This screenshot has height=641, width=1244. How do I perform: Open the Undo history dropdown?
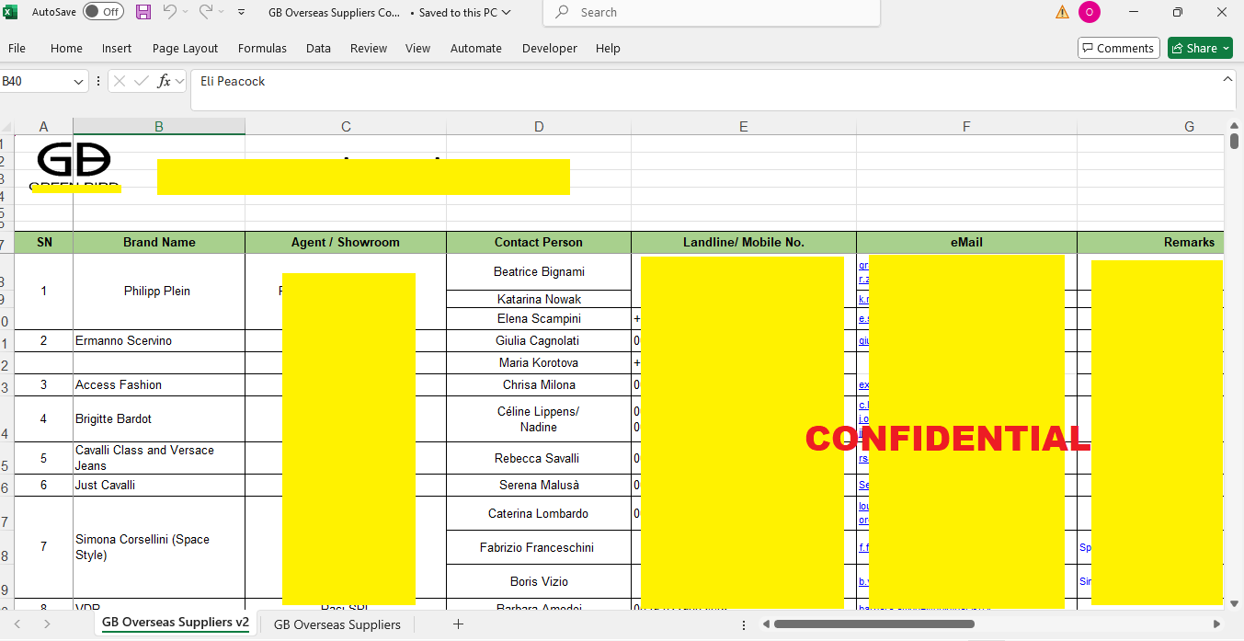[186, 12]
